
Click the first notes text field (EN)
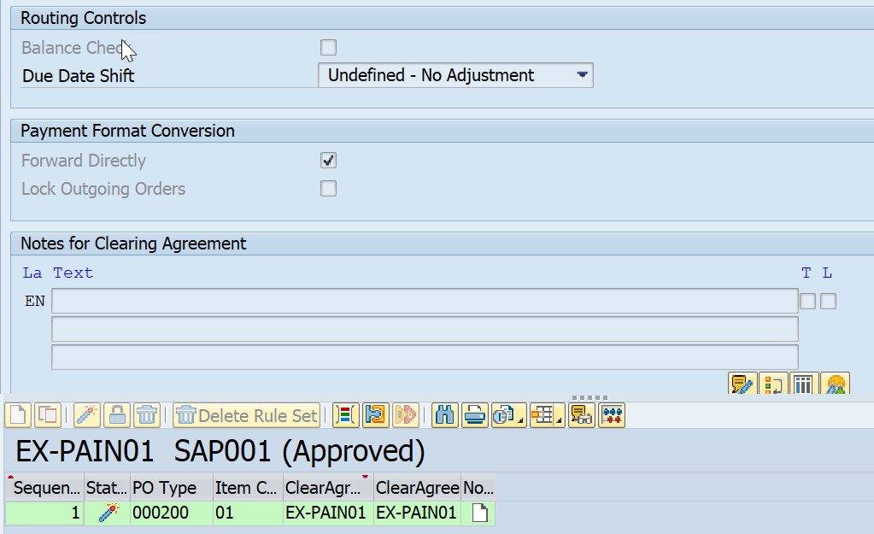click(x=425, y=301)
